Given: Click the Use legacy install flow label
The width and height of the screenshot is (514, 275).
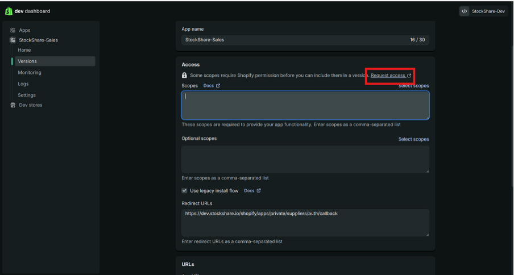Looking at the screenshot, I should coord(214,190).
